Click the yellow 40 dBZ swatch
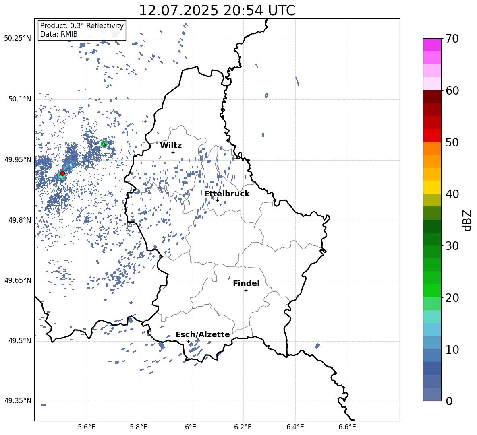Image resolution: width=477 pixels, height=435 pixels. [x=432, y=187]
